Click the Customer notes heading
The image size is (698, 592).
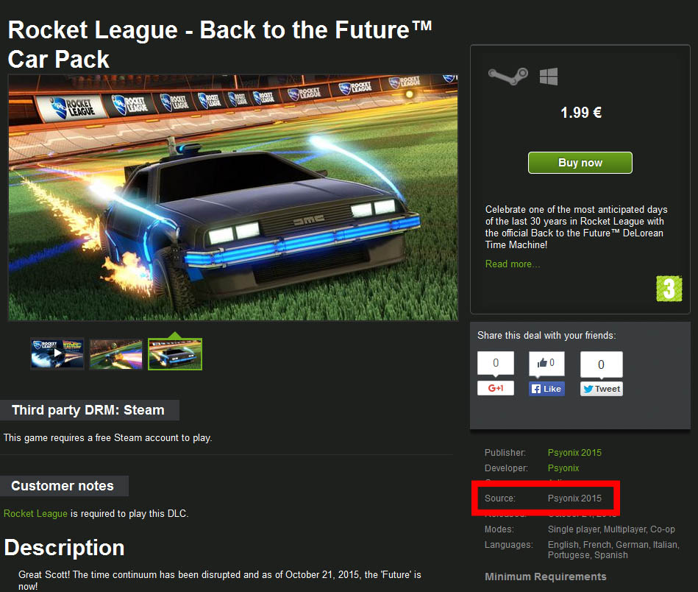tap(63, 486)
